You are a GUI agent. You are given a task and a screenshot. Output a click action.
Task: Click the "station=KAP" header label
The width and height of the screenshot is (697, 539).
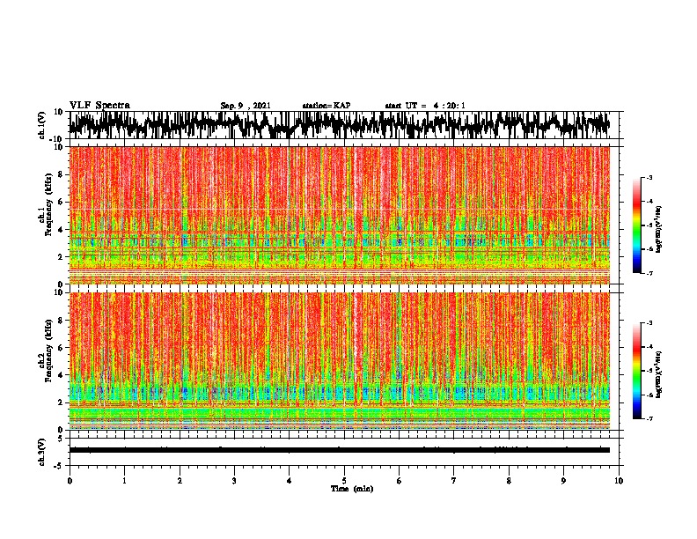(326, 106)
